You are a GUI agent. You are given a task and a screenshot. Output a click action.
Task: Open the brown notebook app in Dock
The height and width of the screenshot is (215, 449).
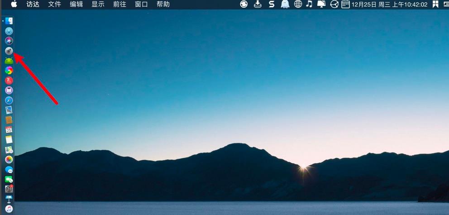pos(9,120)
